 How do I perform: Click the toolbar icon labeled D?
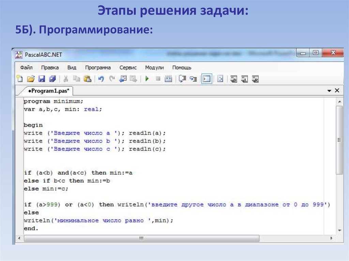click(x=233, y=79)
